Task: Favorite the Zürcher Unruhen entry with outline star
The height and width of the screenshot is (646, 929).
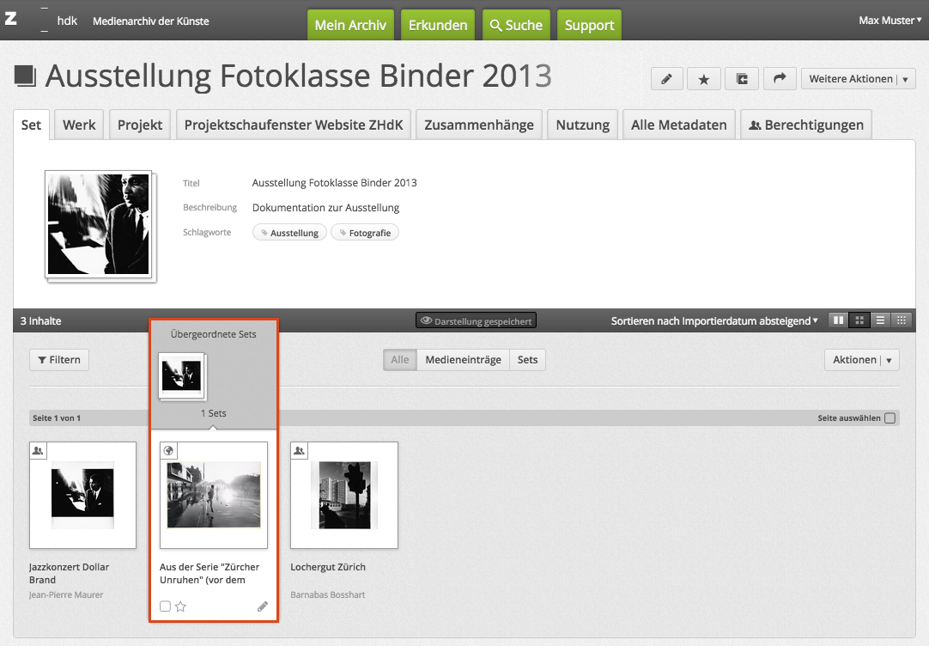Action: 181,606
